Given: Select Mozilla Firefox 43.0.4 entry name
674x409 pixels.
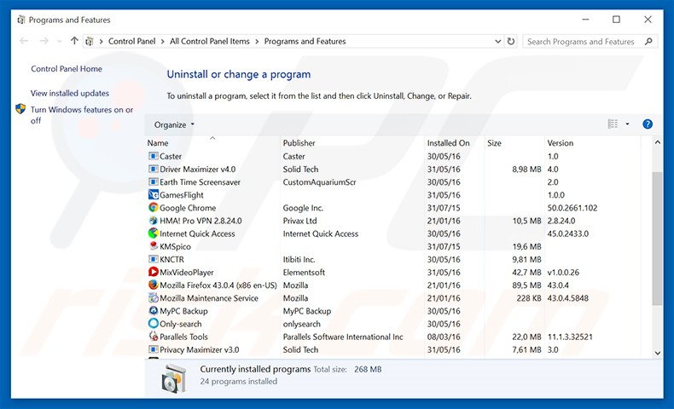Looking at the screenshot, I should tap(218, 285).
